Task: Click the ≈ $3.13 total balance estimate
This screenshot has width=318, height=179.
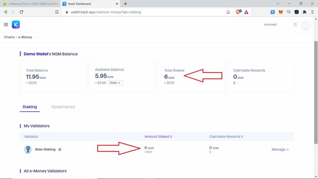Action: click(31, 83)
